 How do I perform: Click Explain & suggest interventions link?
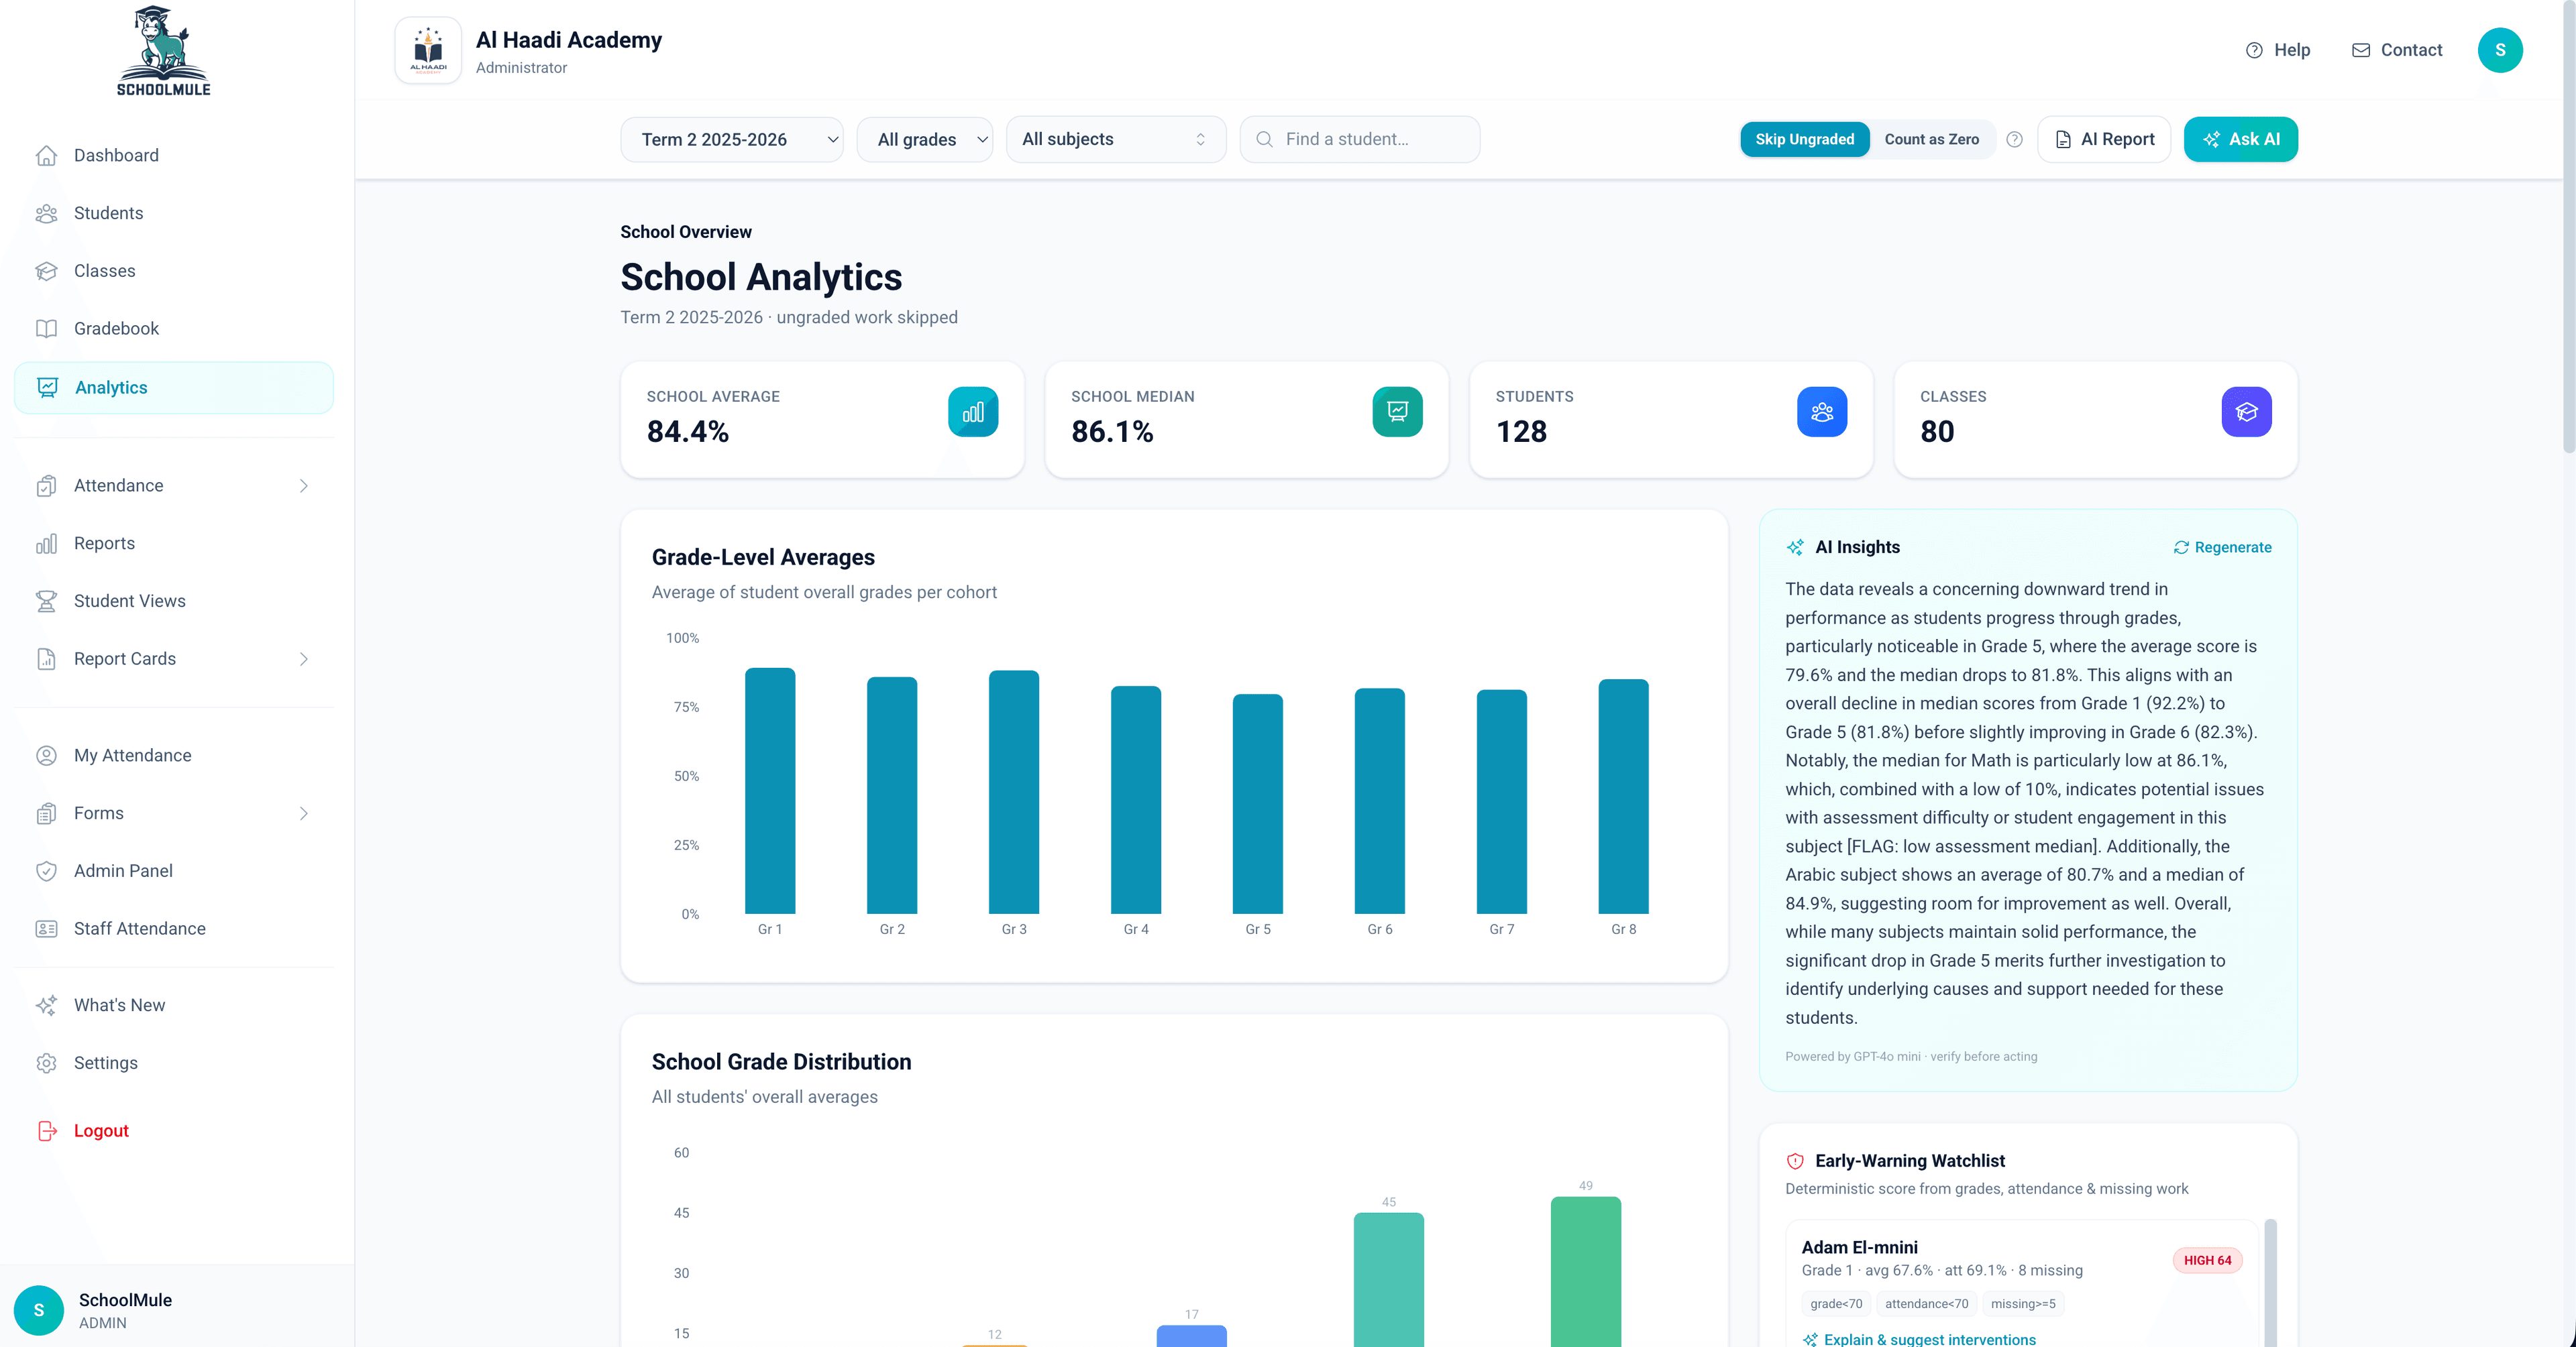click(x=1919, y=1339)
